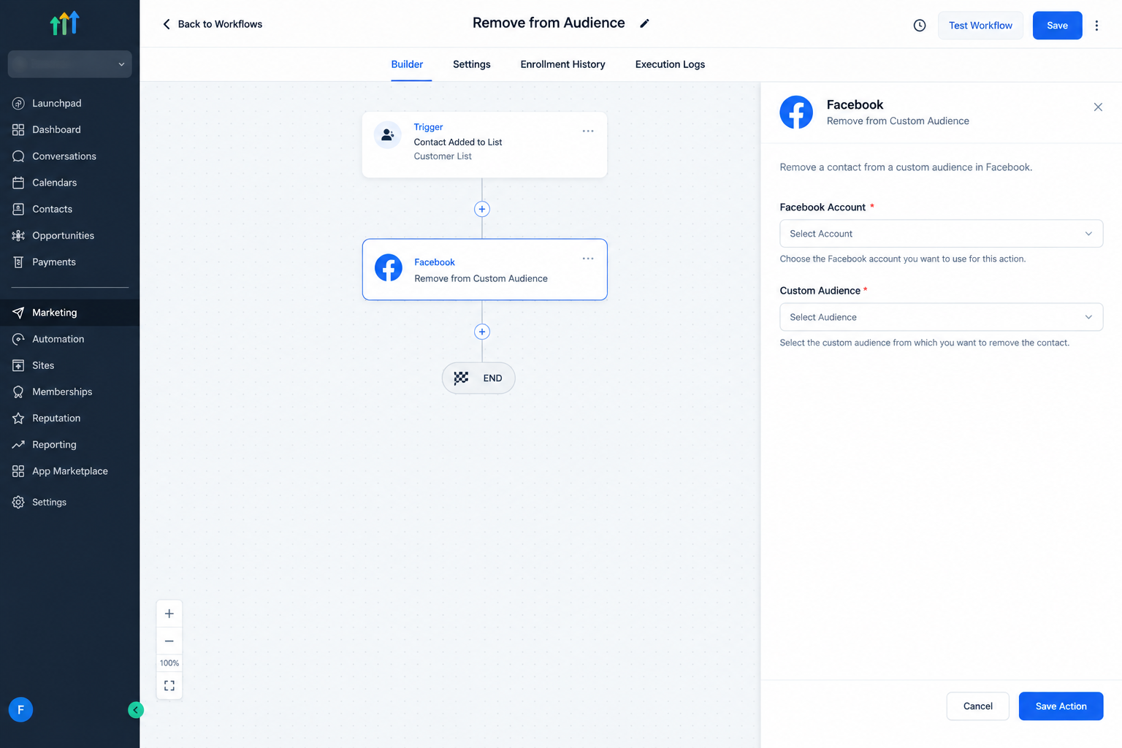
Task: Select the Facebook Remove from Custom Audience node
Action: (484, 270)
